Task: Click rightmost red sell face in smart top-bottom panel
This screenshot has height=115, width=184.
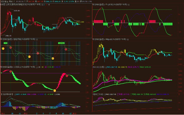Action: [66, 49]
